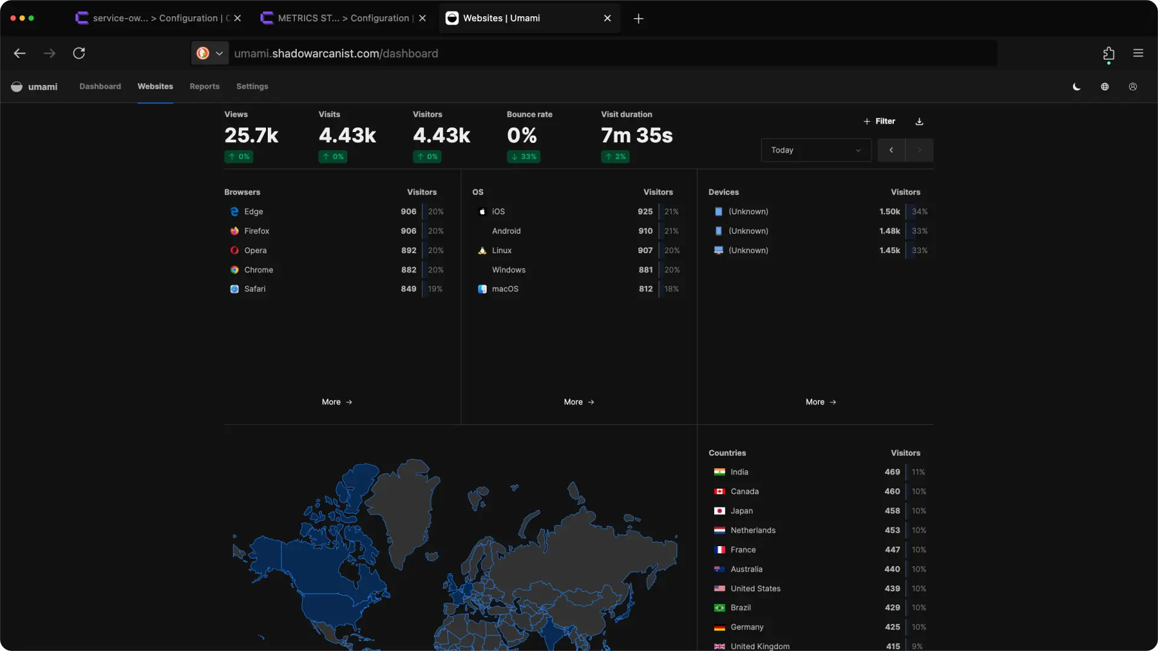Click the umami logo
Image resolution: width=1158 pixels, height=651 pixels.
tap(17, 86)
